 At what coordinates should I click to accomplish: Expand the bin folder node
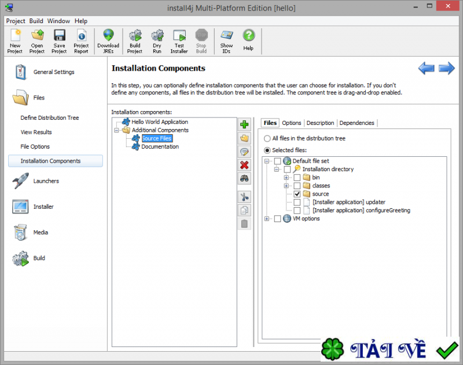tap(286, 178)
